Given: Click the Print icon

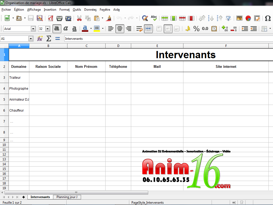Looking at the screenshot, I should click(59, 18).
